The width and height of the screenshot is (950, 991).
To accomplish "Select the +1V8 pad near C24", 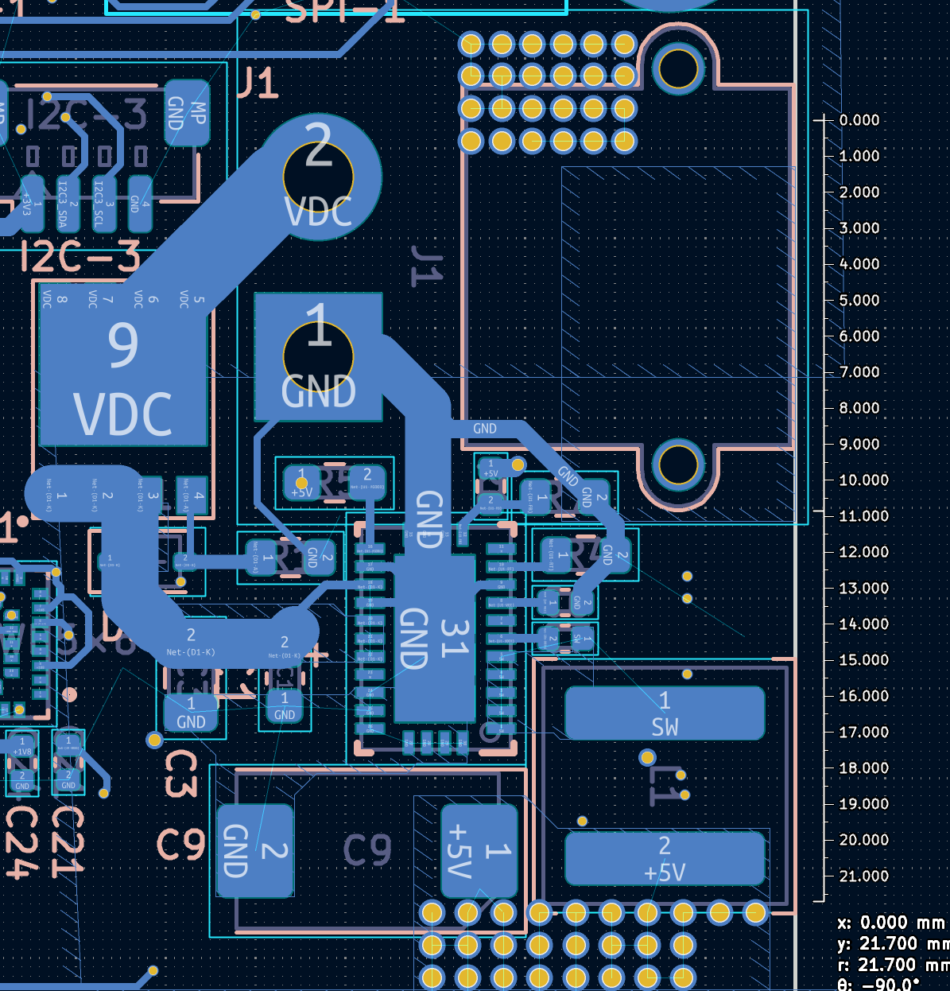I will (21, 746).
